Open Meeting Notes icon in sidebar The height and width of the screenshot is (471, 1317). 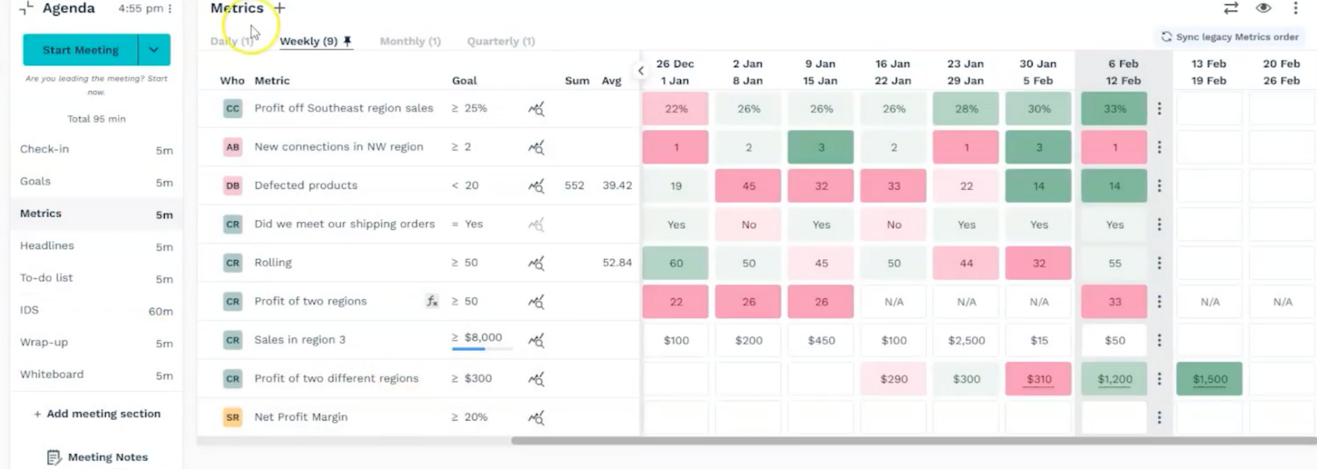[x=54, y=457]
